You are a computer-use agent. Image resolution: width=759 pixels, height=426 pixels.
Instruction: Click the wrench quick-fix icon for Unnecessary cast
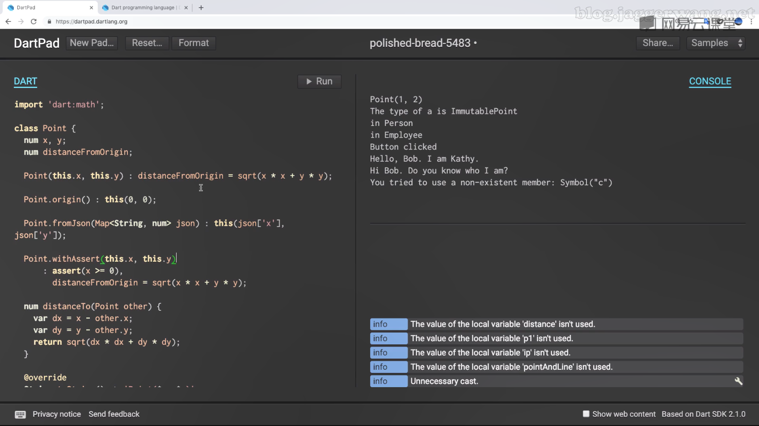738,381
